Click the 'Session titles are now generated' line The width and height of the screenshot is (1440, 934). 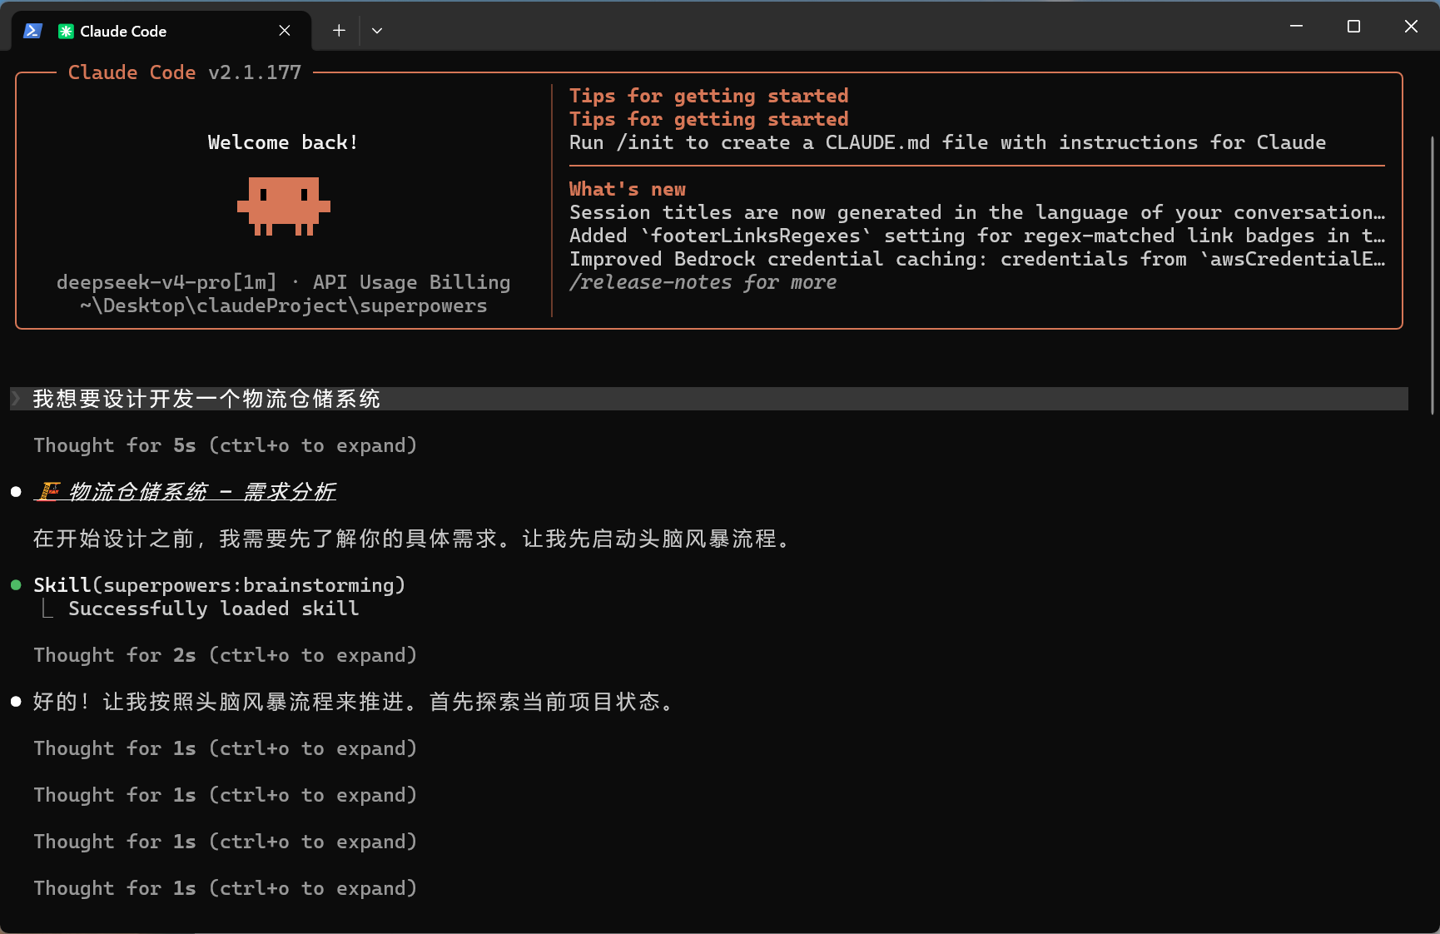coord(977,212)
